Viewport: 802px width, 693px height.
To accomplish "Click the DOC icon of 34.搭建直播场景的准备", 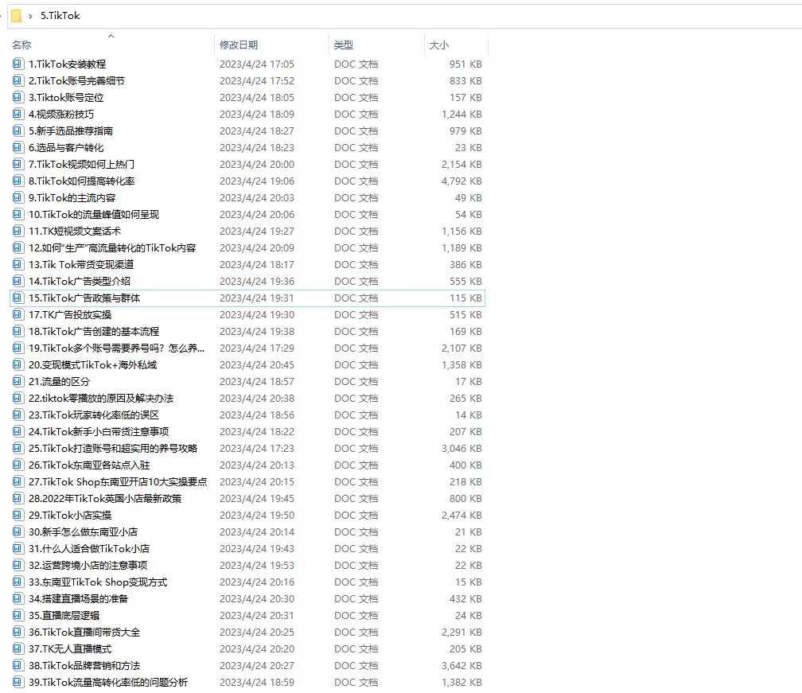I will pos(18,598).
